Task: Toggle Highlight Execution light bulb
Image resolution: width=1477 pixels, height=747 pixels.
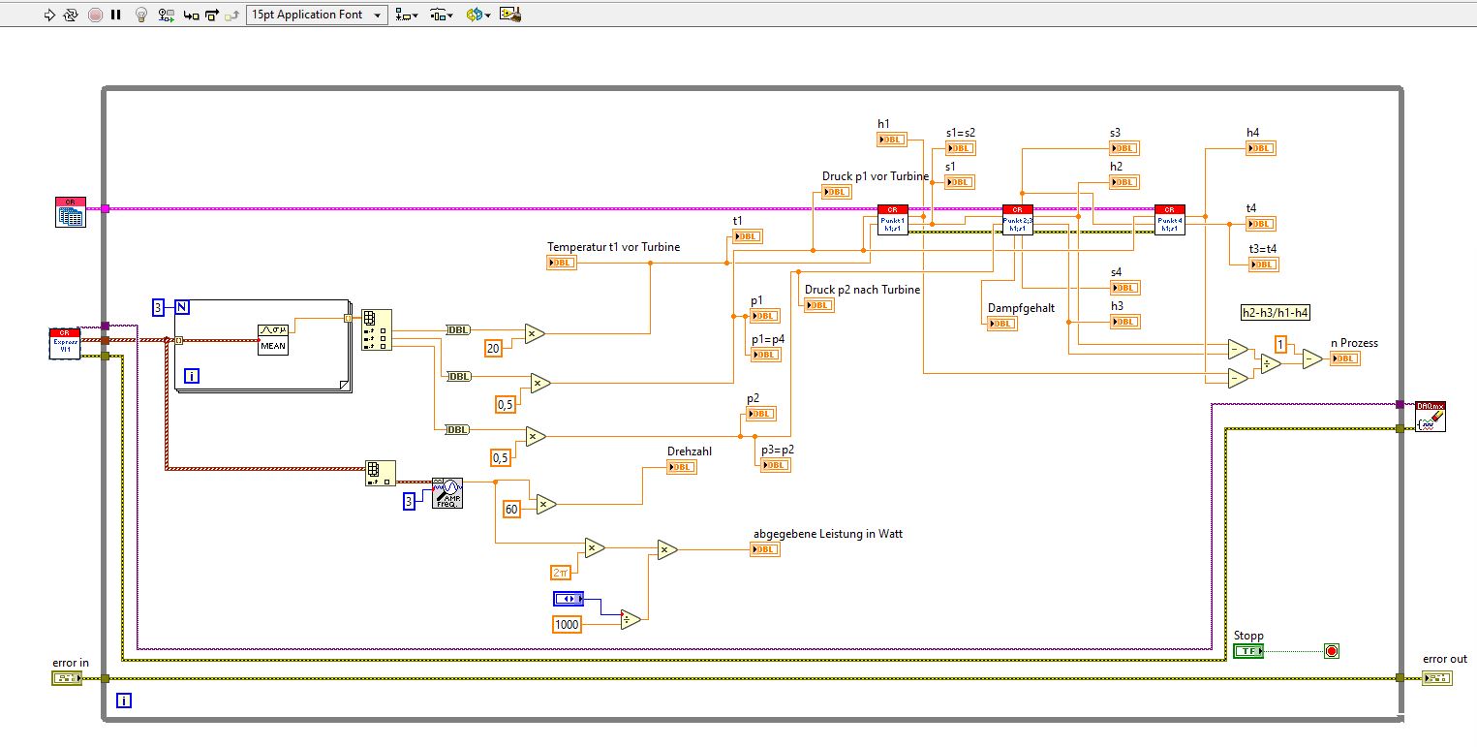Action: pyautogui.click(x=141, y=15)
